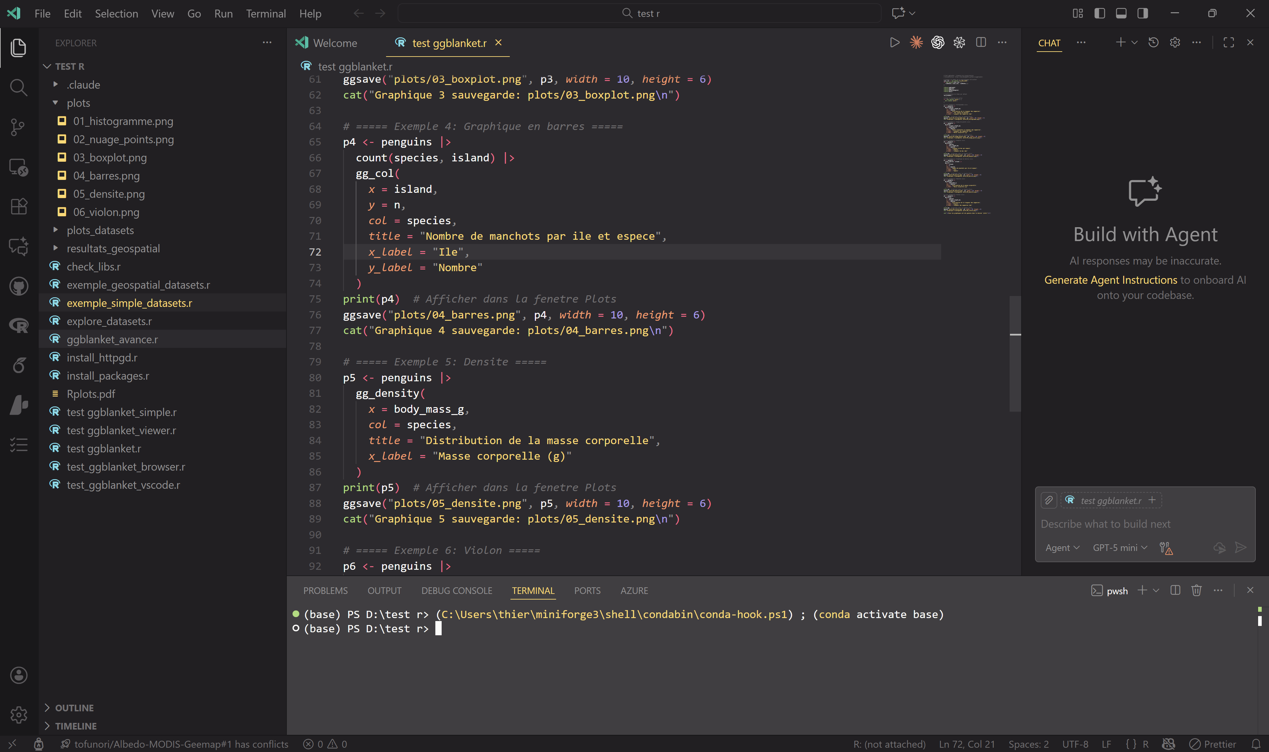Viewport: 1269px width, 752px height.
Task: Switch to the DEBUG CONSOLE tab
Action: (x=456, y=590)
